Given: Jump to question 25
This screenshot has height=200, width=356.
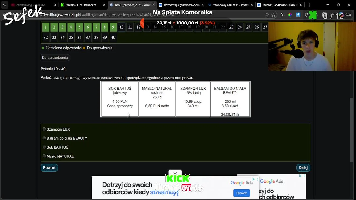Looking at the screenshot, I should (248, 27).
